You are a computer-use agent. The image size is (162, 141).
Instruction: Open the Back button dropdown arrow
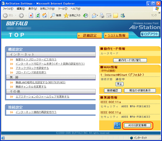tap(16, 15)
